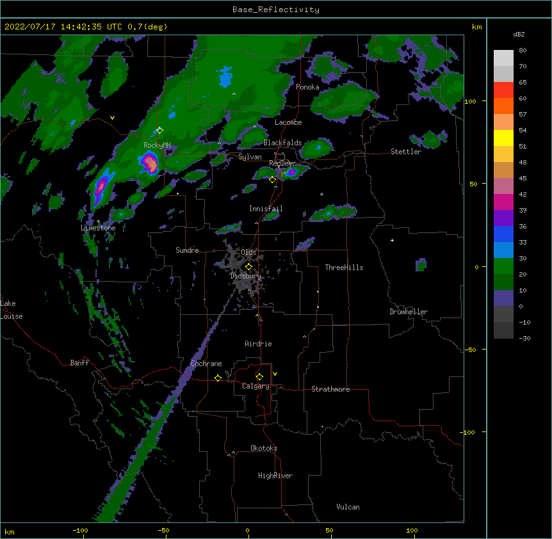Select the yellow 51-54 dBZ legend swatch
Image resolution: width=552 pixels, height=539 pixels.
pyautogui.click(x=503, y=138)
